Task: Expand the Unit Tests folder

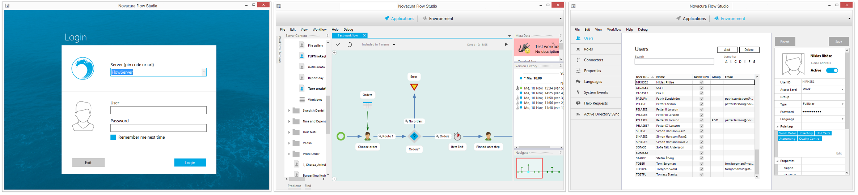Action: [289, 132]
